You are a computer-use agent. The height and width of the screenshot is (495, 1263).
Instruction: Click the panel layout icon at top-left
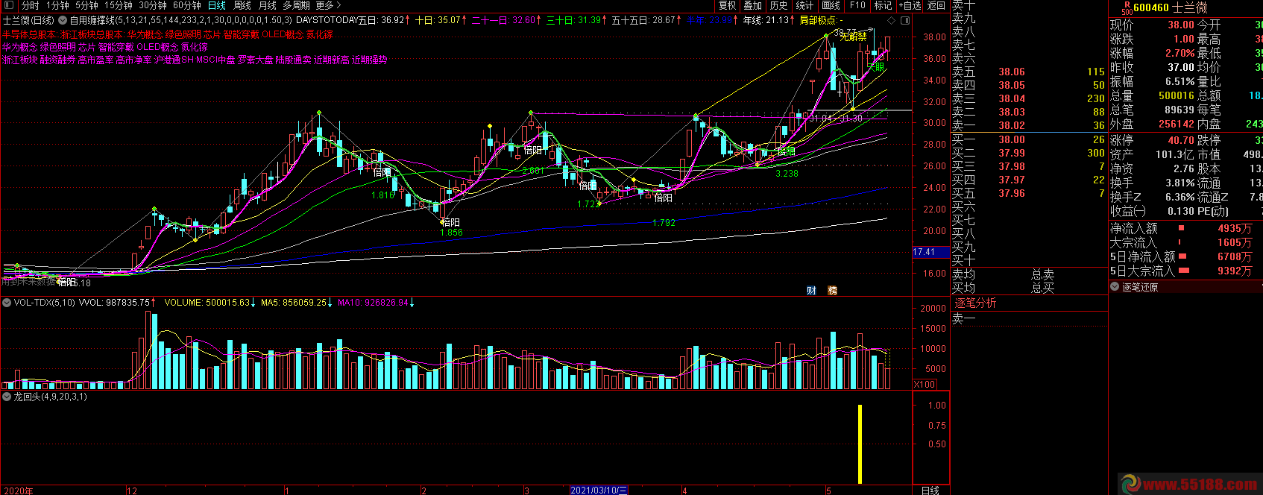9,5
